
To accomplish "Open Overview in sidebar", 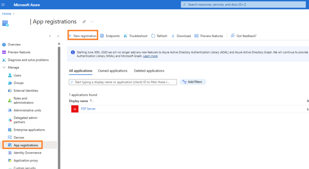I will click(x=14, y=45).
